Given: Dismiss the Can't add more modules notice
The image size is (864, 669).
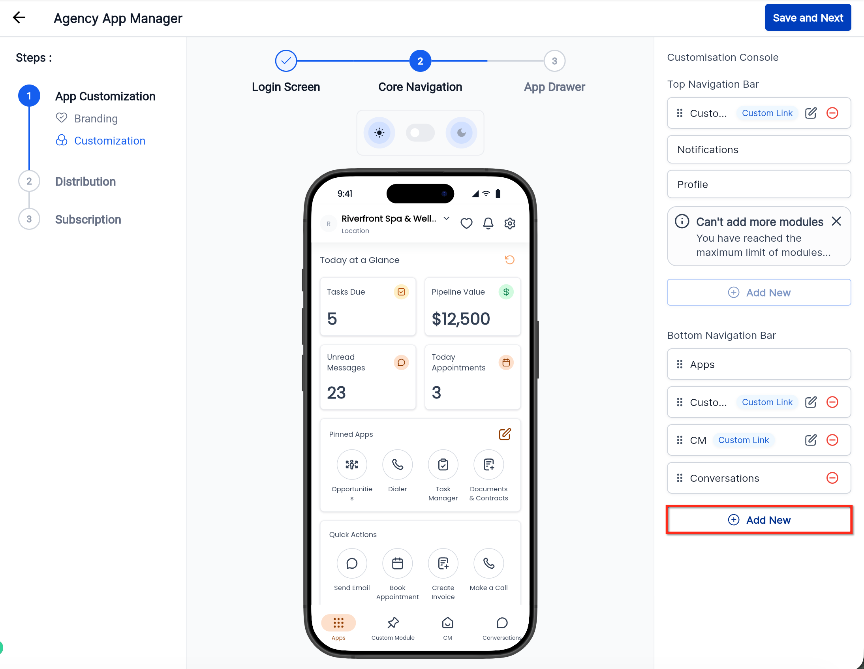Looking at the screenshot, I should 836,221.
